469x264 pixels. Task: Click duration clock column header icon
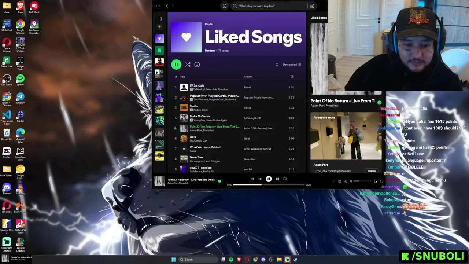coord(292,77)
